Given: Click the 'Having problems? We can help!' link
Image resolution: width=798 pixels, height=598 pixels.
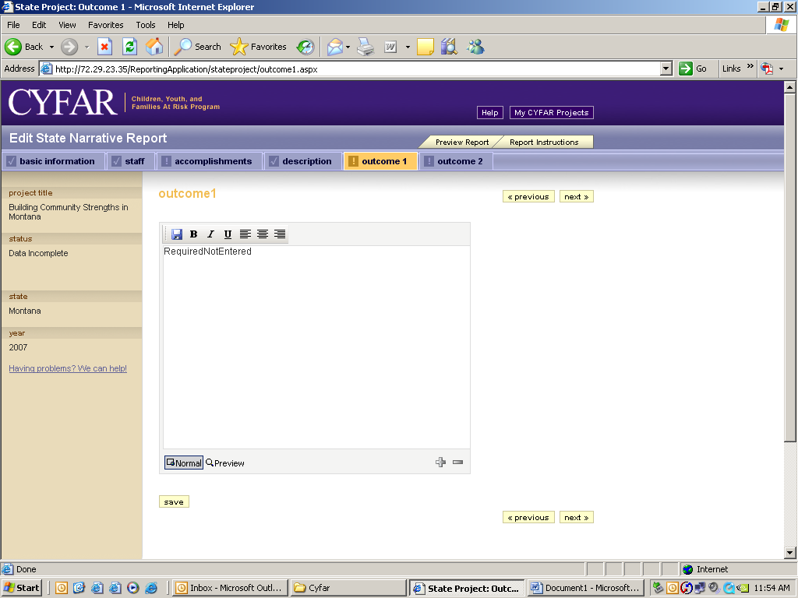Looking at the screenshot, I should [68, 369].
